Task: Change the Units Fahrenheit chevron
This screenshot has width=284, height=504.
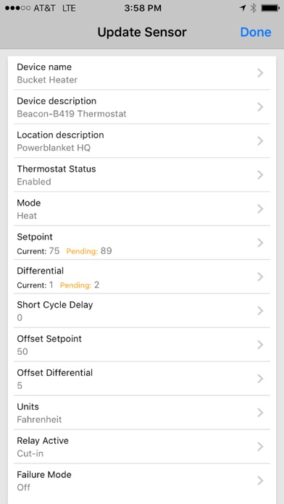Action: [261, 413]
